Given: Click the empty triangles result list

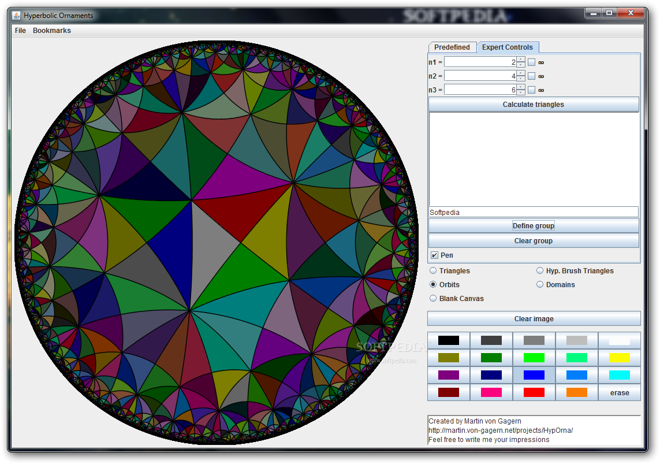Looking at the screenshot, I should (534, 159).
